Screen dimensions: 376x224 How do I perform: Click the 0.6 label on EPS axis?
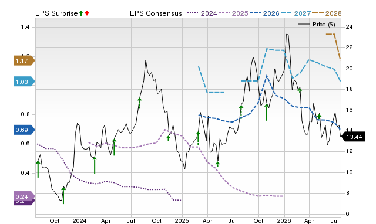tap(25, 144)
